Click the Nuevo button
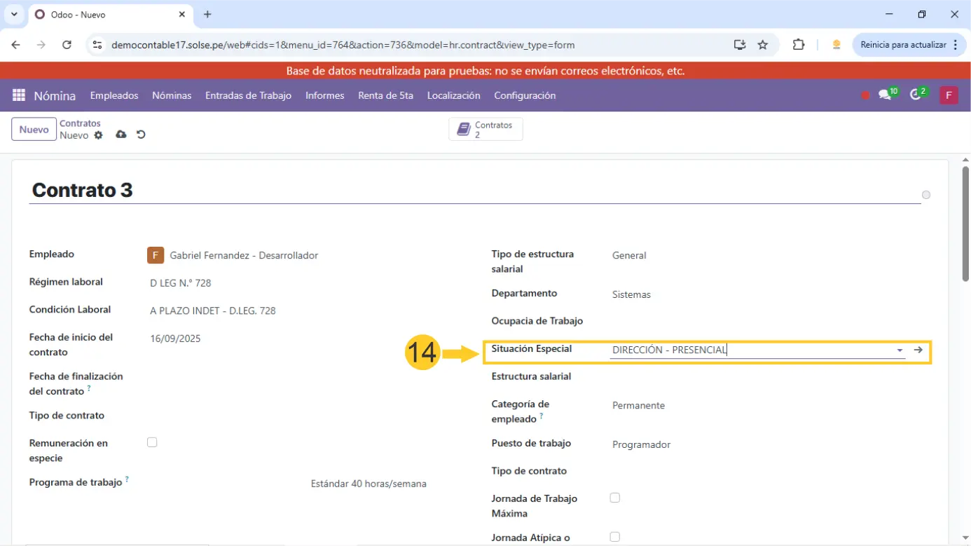971x546 pixels. (34, 130)
